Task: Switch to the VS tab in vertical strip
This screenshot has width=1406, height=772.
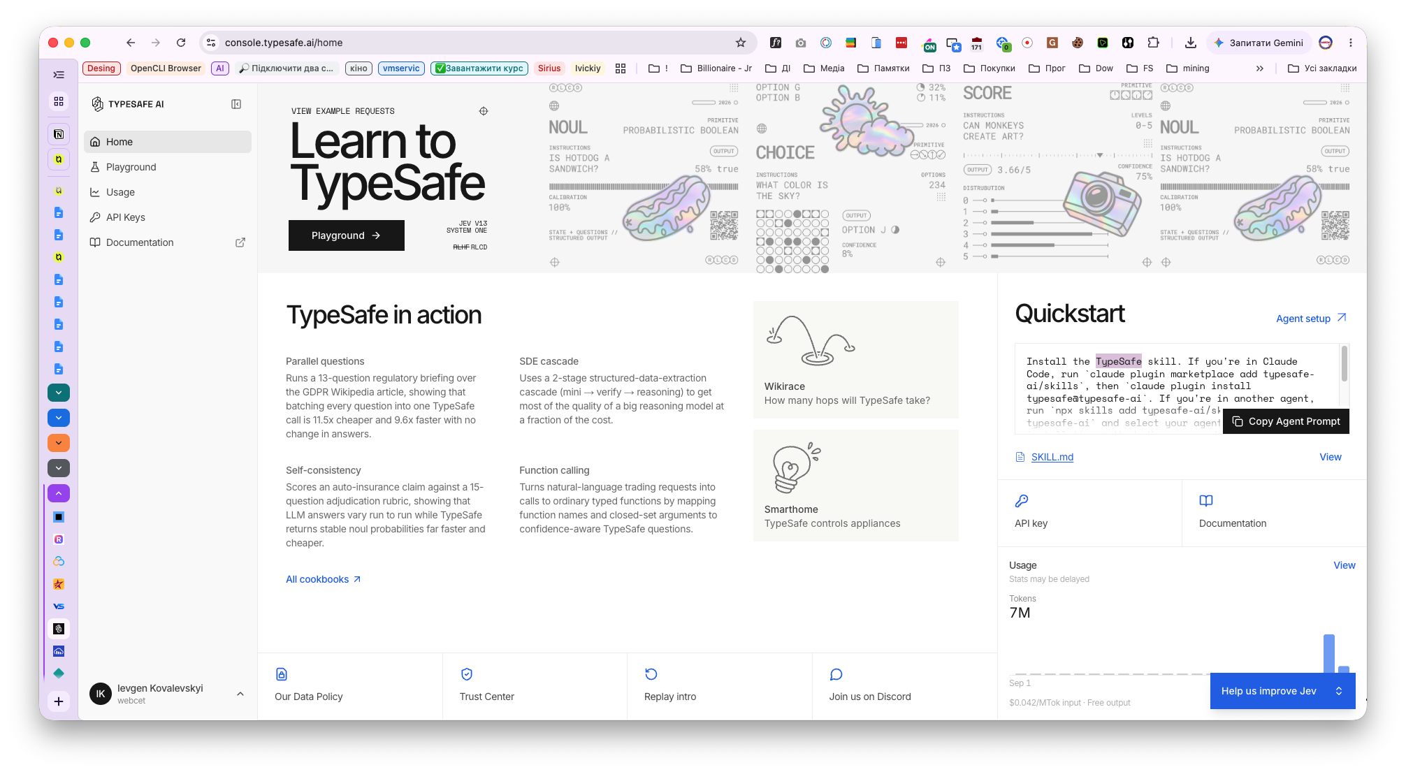Action: (x=59, y=606)
